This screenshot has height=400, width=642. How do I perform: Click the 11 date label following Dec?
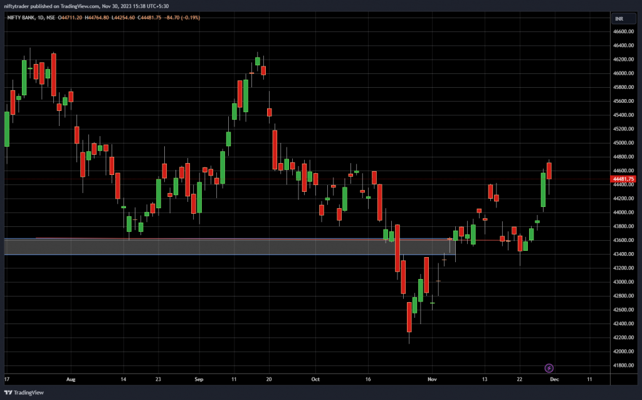click(589, 379)
